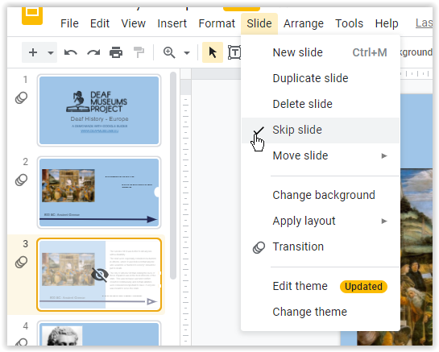This screenshot has height=352, width=439.
Task: Click the Last edit link
Action: tap(424, 23)
